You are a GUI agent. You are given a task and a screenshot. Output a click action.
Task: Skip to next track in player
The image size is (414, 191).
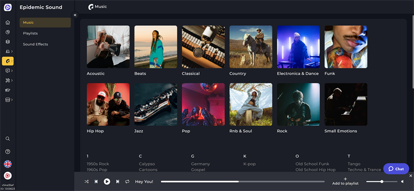(118, 182)
